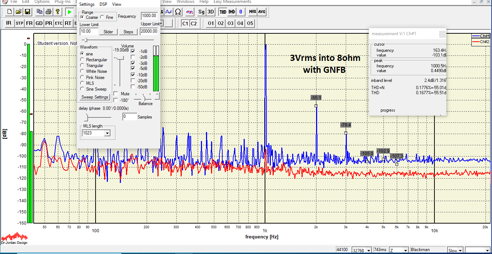Click the blue 0 toolbar button
Viewport: 492px width, 254px height.
click(x=240, y=12)
